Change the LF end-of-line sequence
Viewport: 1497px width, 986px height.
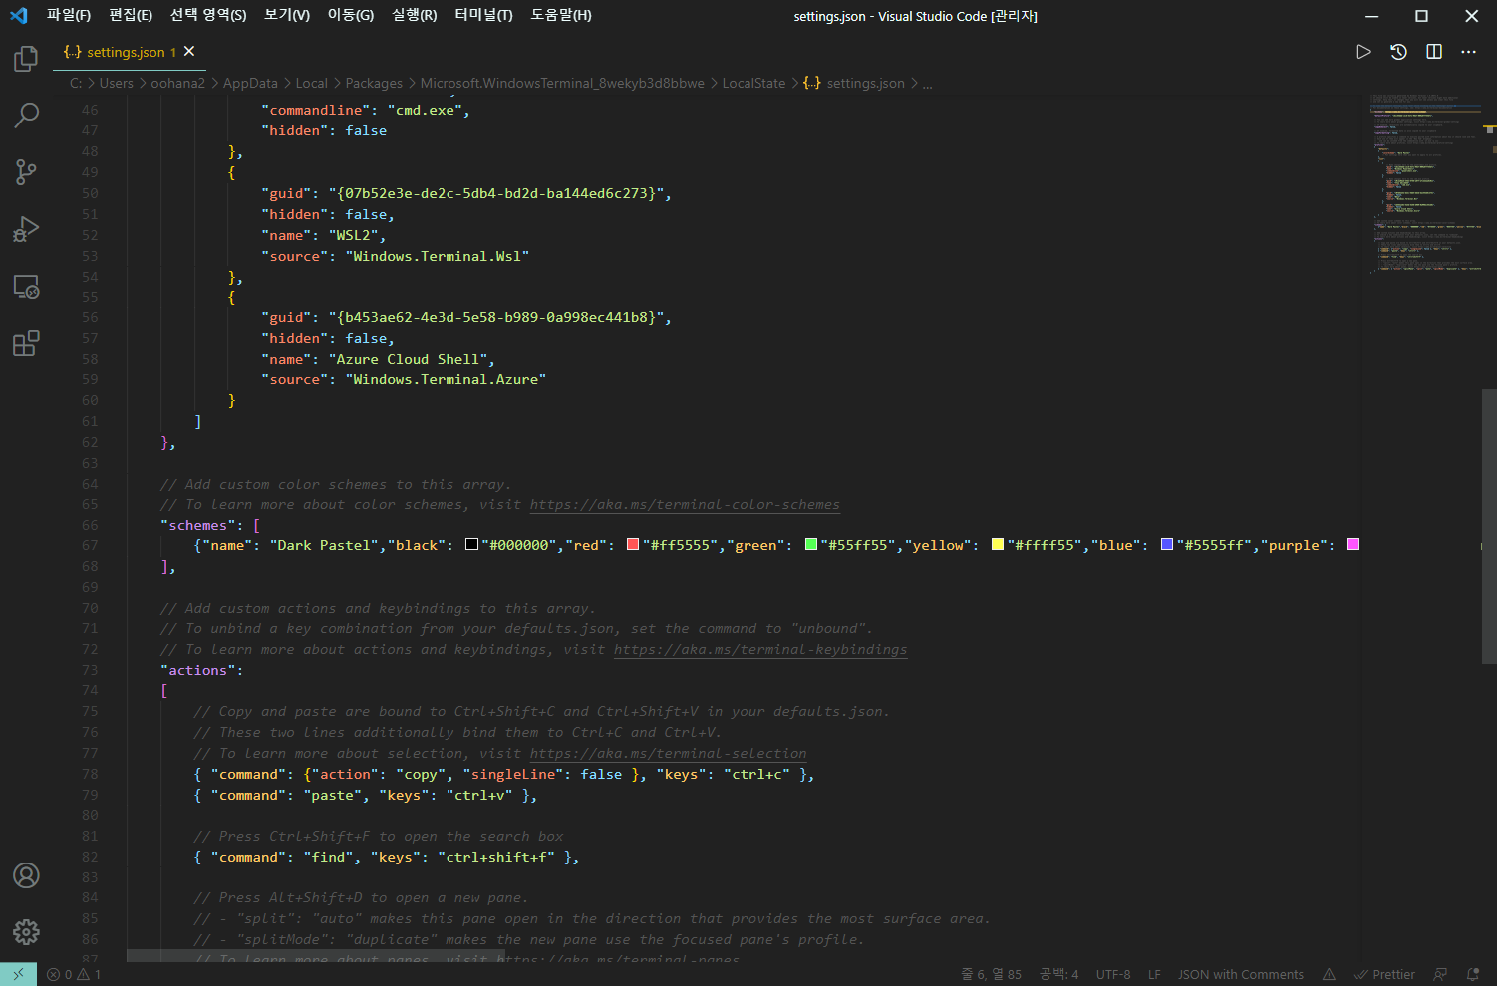[1154, 974]
